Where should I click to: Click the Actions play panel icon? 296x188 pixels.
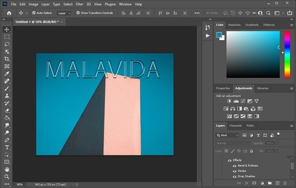(208, 36)
